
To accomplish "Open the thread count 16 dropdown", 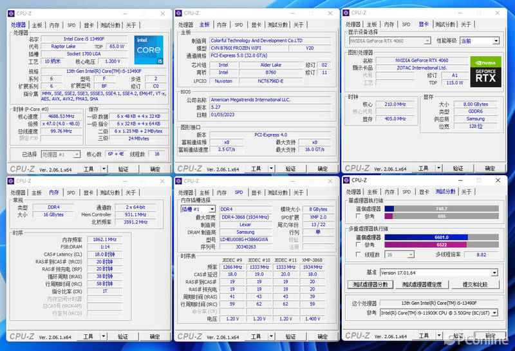I will (411, 254).
